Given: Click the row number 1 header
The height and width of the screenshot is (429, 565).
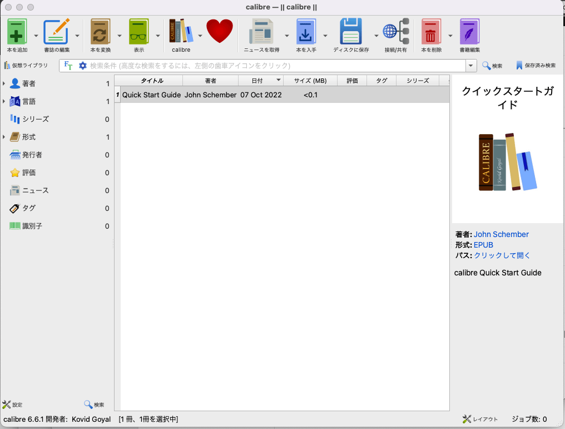Looking at the screenshot, I should coord(117,95).
